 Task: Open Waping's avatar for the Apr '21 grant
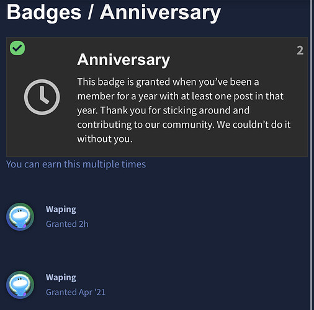click(x=20, y=285)
